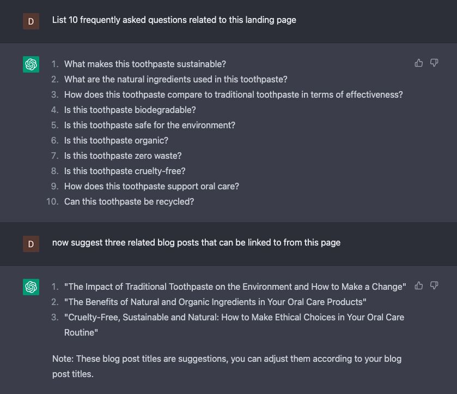Click thumbs up on blog posts response
The width and height of the screenshot is (457, 394).
pyautogui.click(x=418, y=285)
